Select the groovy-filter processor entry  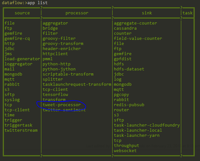pos(59,39)
